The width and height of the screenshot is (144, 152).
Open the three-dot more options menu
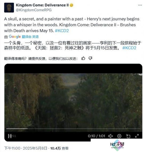[140, 5]
